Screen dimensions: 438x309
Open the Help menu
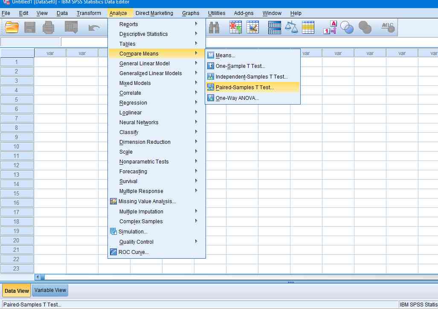pyautogui.click(x=296, y=13)
